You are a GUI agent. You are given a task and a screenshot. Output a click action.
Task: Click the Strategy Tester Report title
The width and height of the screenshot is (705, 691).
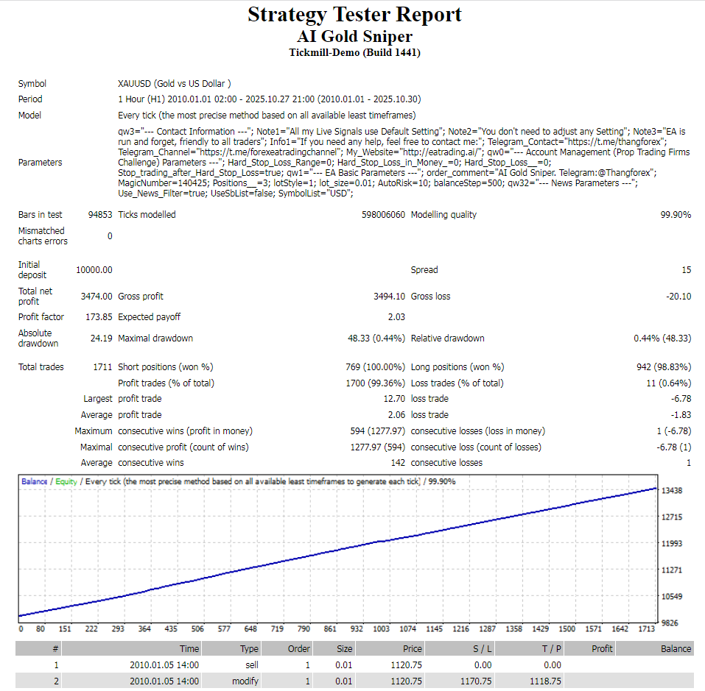[354, 15]
